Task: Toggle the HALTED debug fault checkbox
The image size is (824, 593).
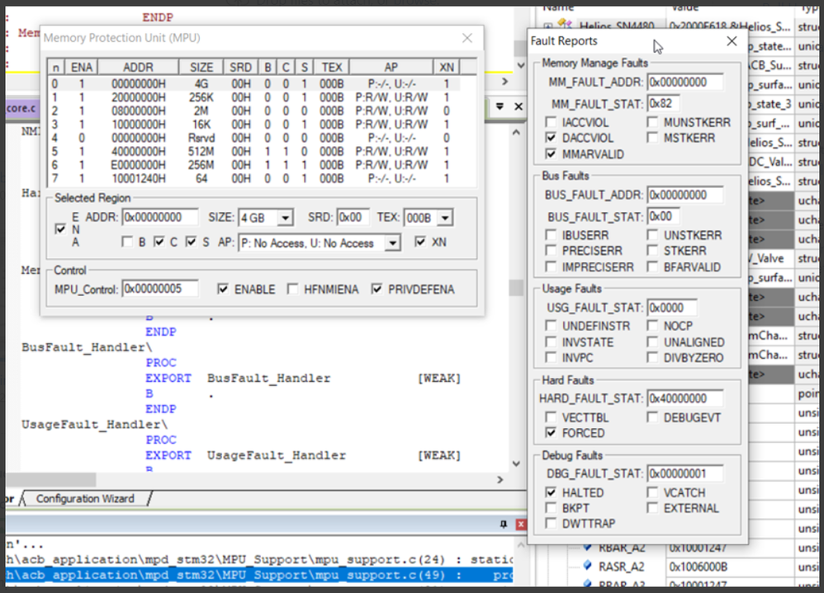Action: point(551,492)
